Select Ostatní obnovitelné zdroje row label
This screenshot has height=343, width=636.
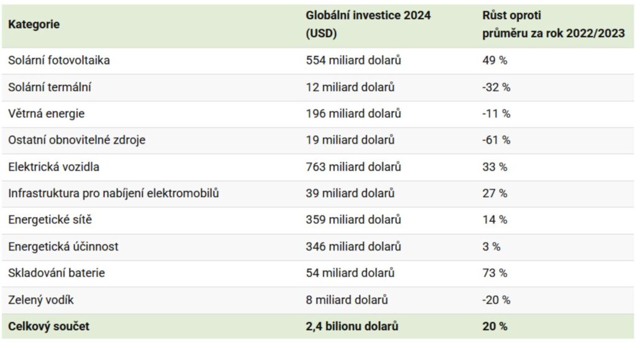click(76, 141)
